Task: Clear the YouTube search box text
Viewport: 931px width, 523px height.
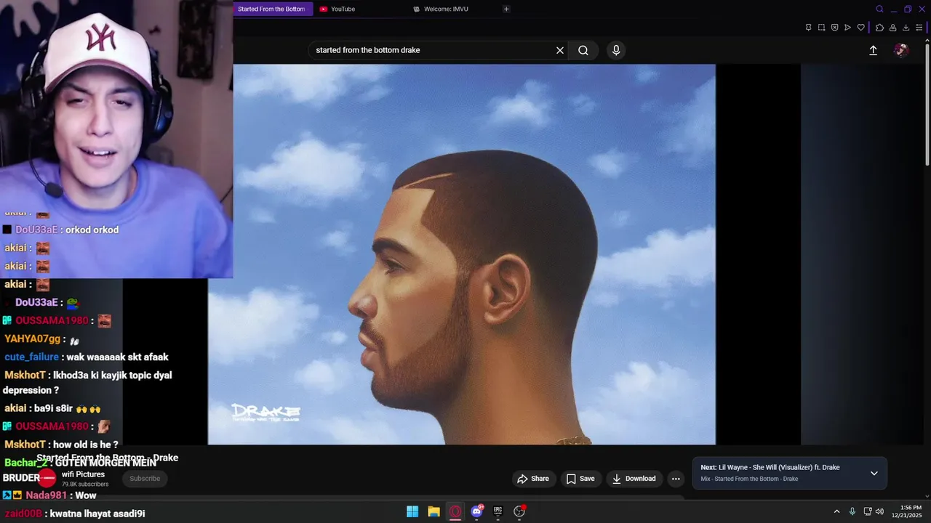Action: click(x=560, y=50)
